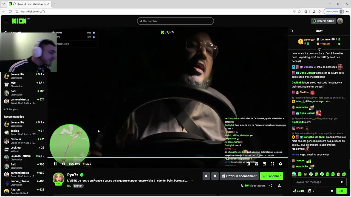Open Akaruu recommended channel
Screen dimensions: 351x197
pos(24,191)
